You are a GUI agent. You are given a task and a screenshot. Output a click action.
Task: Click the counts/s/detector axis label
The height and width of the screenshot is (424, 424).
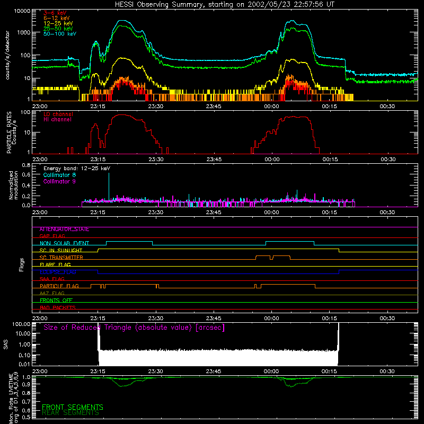pos(7,55)
